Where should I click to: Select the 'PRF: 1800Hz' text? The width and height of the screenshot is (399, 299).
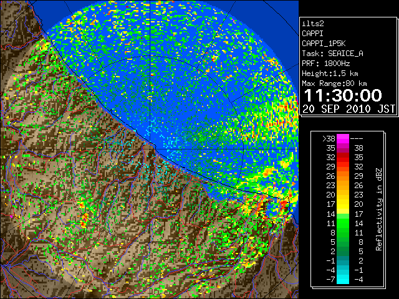(326, 64)
